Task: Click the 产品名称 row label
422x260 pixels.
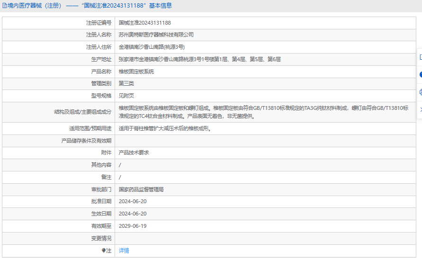Action: [101, 72]
